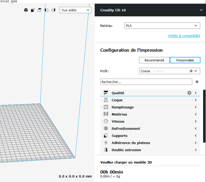
Task: Expand the Qualité section chevron
Action: pos(196,93)
